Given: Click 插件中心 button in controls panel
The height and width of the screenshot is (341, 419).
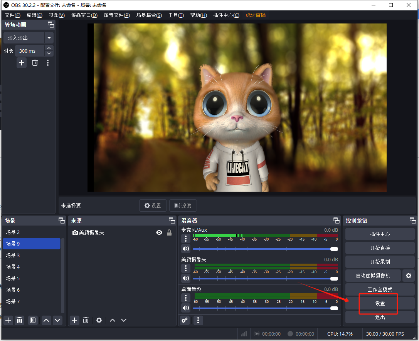Looking at the screenshot, I should [380, 234].
